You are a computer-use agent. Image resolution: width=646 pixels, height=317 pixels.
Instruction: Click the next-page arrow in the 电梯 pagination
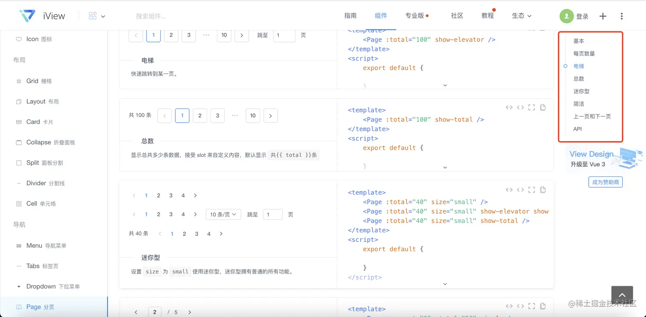click(242, 35)
